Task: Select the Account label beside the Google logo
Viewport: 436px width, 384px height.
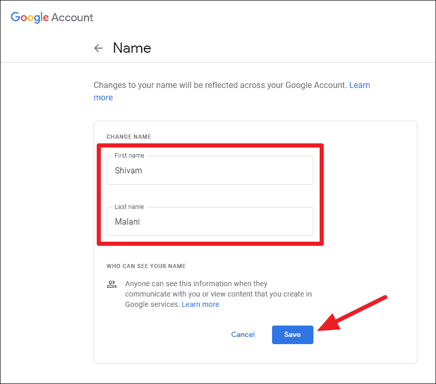Action: click(72, 17)
